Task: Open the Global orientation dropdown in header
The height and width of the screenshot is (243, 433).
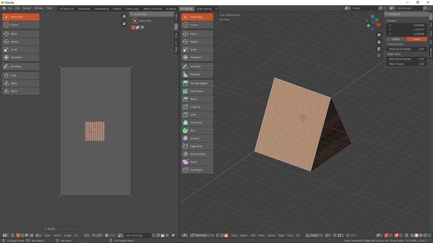Action: tap(315, 236)
